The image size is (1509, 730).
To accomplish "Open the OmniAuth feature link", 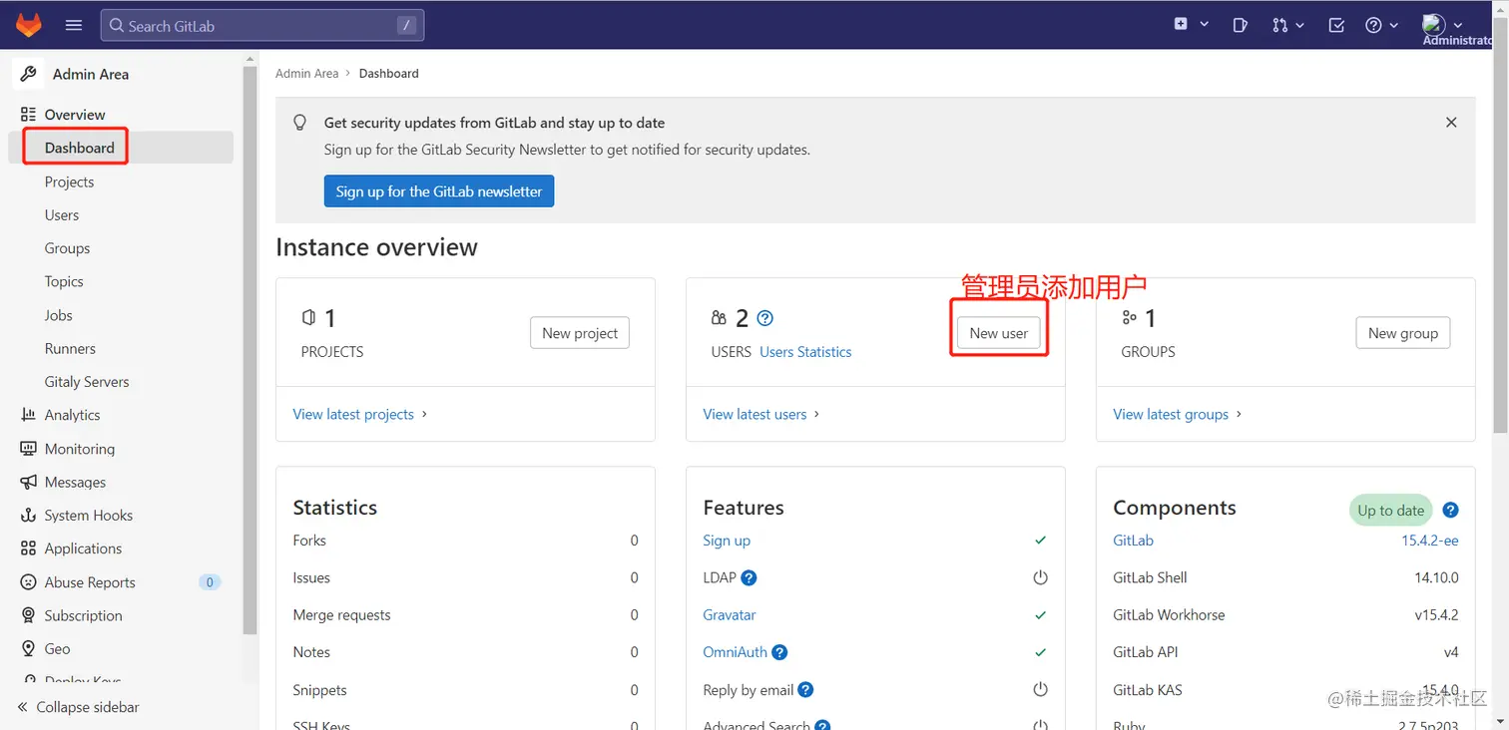I will tap(735, 652).
